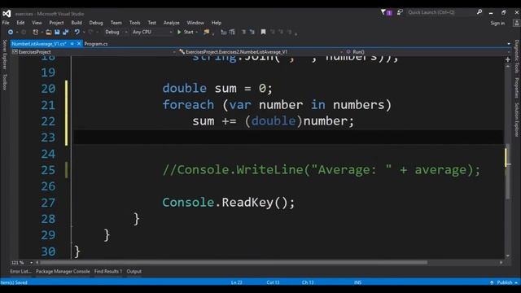The height and width of the screenshot is (293, 521).
Task: Open the Project menu
Action: (56, 23)
